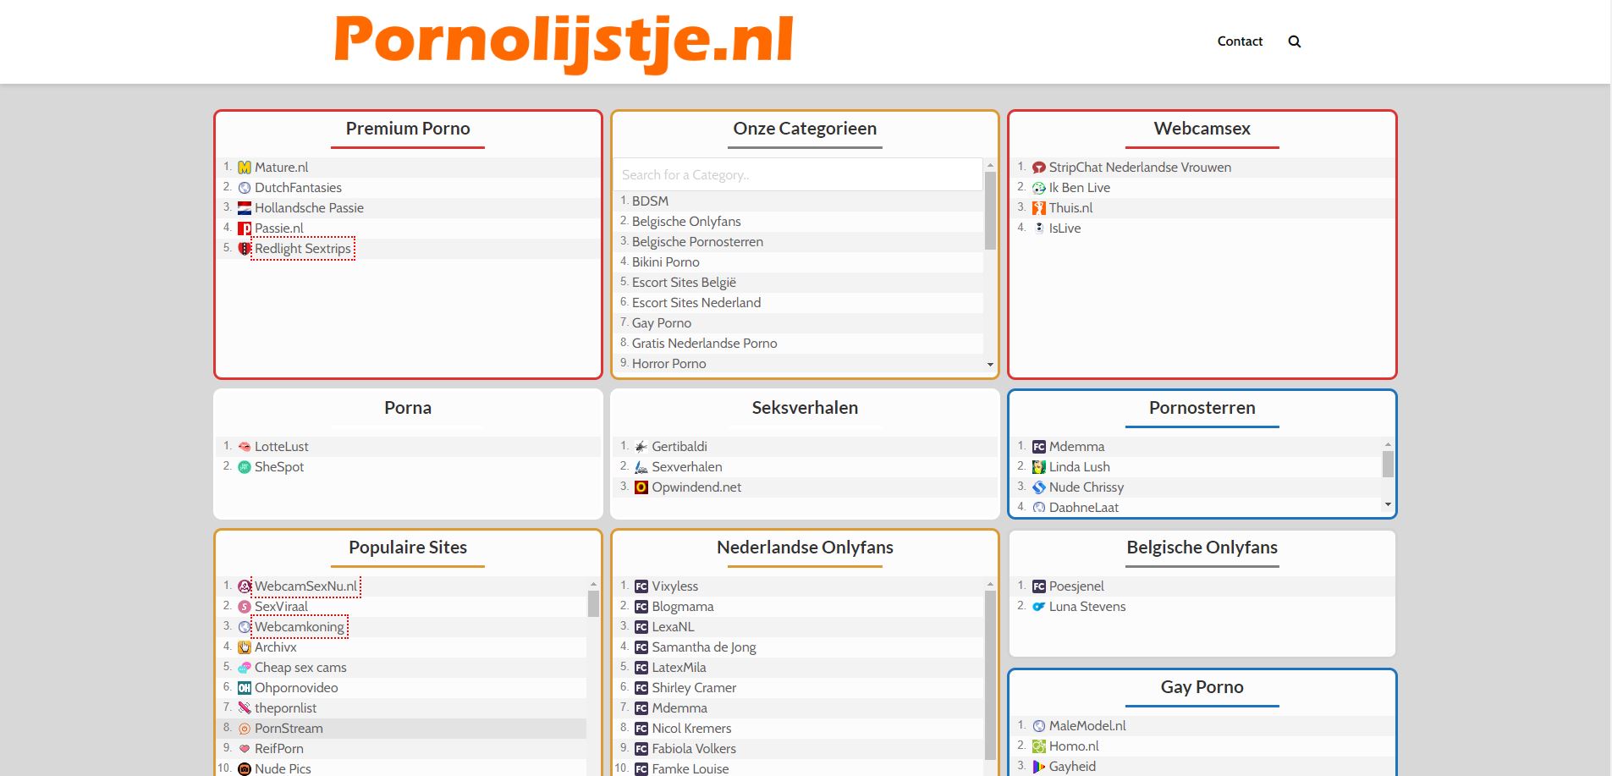Open the Premium Porno category heading

408,129
